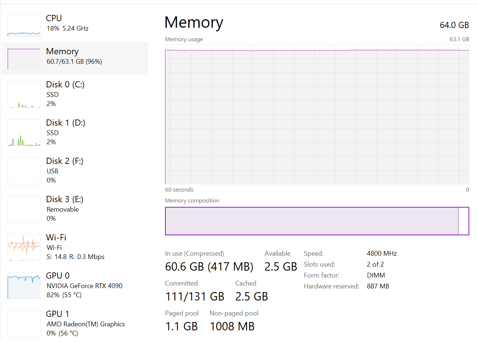Switch to the CPU performance entry
Screen dimensions: 478x342
(54, 18)
